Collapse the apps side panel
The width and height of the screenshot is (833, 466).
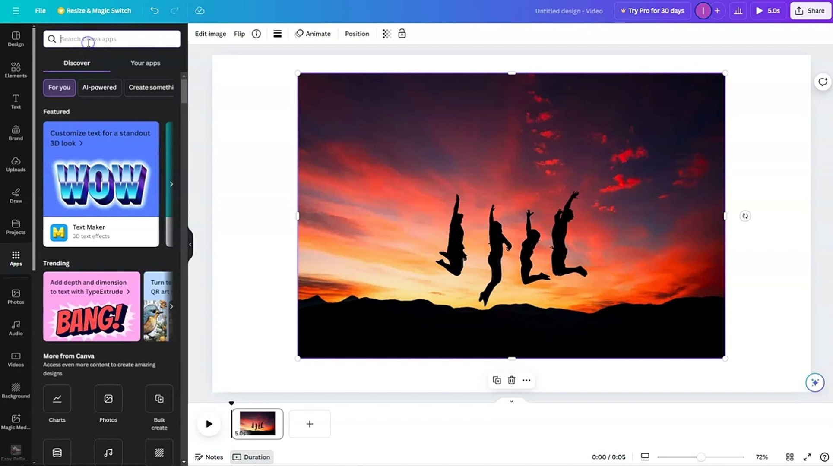[190, 244]
